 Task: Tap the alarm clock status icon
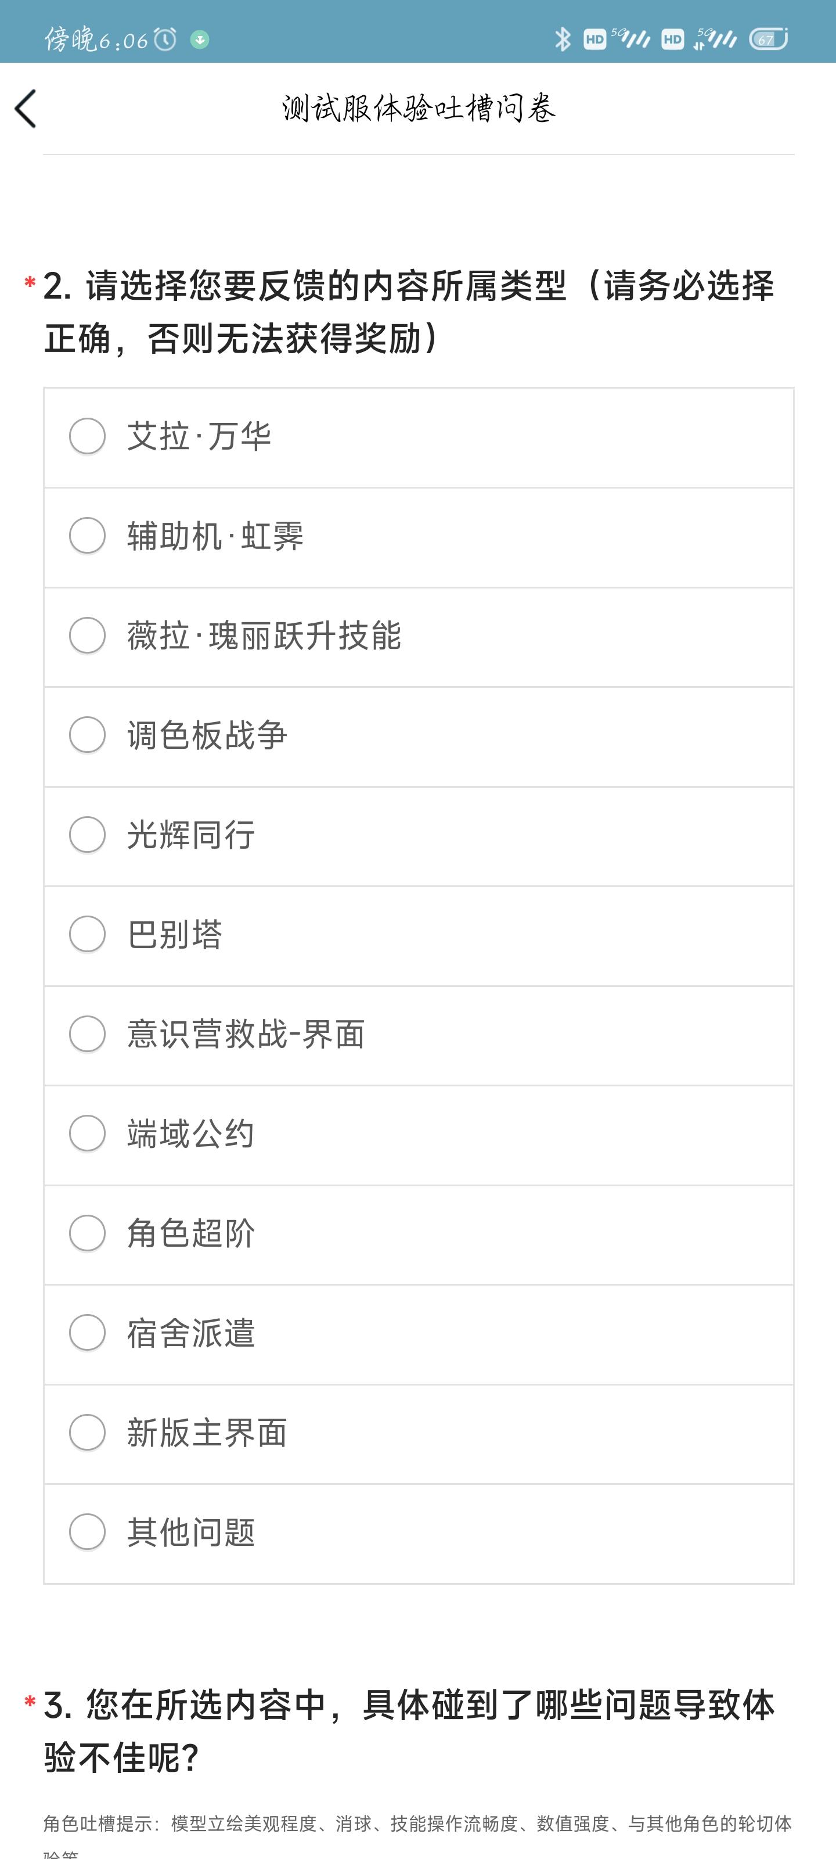[x=165, y=39]
